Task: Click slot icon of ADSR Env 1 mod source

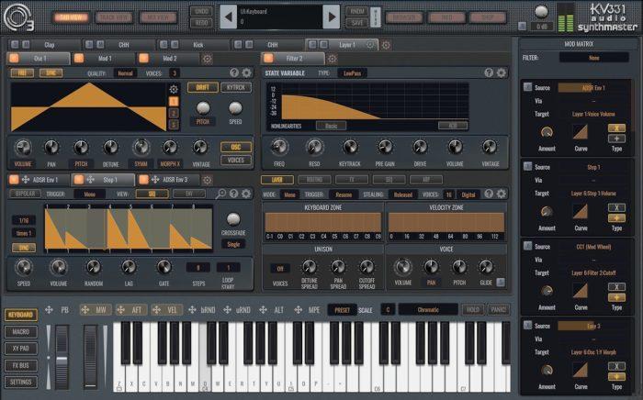Action: click(x=528, y=87)
